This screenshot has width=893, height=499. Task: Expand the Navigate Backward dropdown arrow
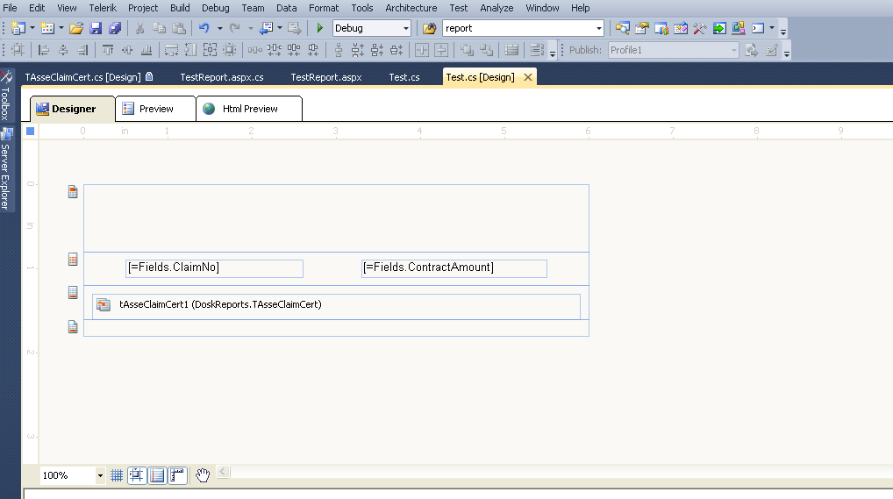pyautogui.click(x=280, y=28)
